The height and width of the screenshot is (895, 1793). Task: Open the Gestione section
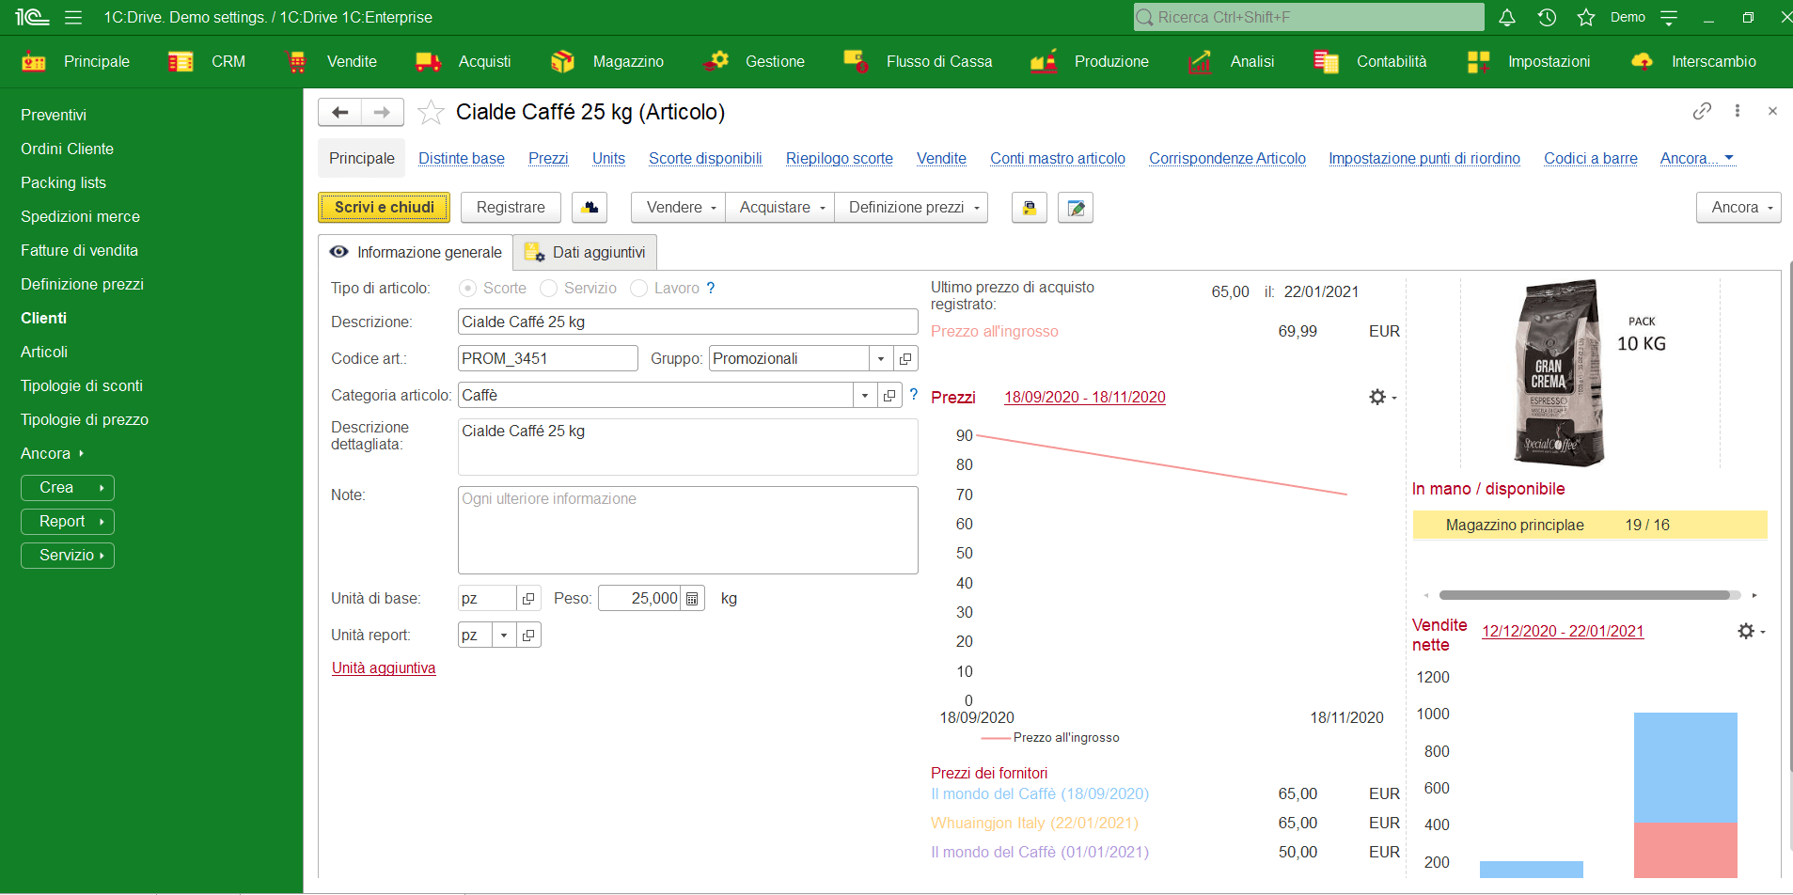click(754, 61)
